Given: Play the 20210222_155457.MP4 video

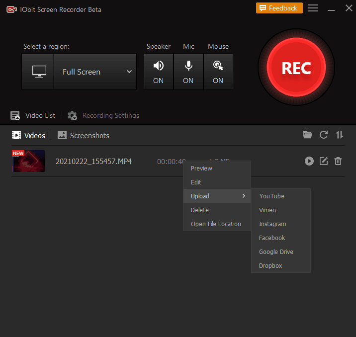Looking at the screenshot, I should point(309,161).
